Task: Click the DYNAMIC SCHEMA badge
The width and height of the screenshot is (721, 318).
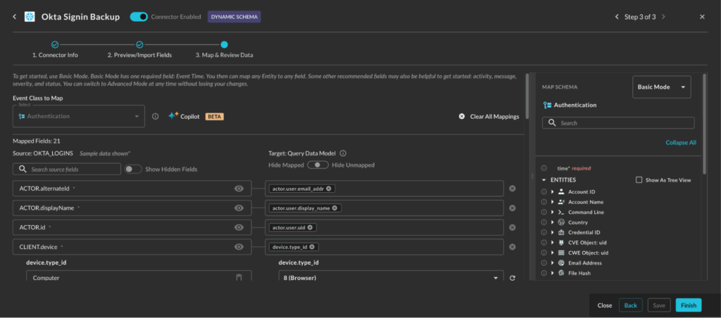Action: (x=234, y=17)
